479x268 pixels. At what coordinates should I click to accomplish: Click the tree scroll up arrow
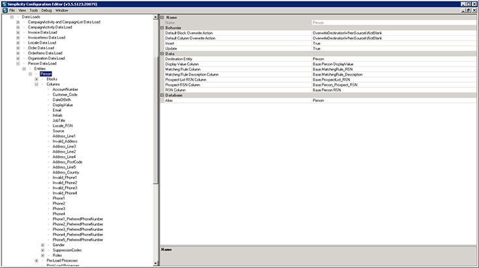tap(156, 18)
